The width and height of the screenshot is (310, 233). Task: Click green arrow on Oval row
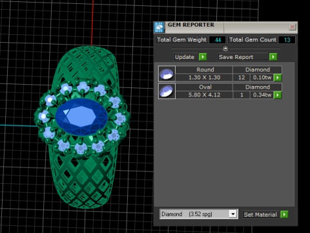click(x=278, y=95)
